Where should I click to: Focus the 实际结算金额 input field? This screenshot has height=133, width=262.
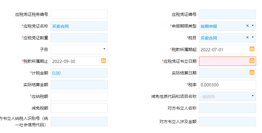(79, 85)
